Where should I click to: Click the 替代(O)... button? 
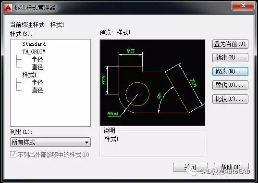click(x=230, y=85)
